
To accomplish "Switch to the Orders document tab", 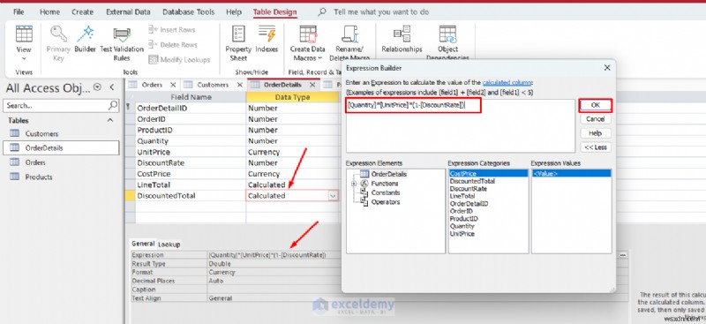I will [152, 85].
